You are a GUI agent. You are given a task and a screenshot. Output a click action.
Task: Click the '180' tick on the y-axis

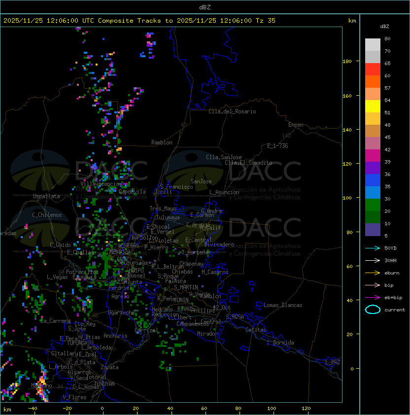click(x=347, y=62)
